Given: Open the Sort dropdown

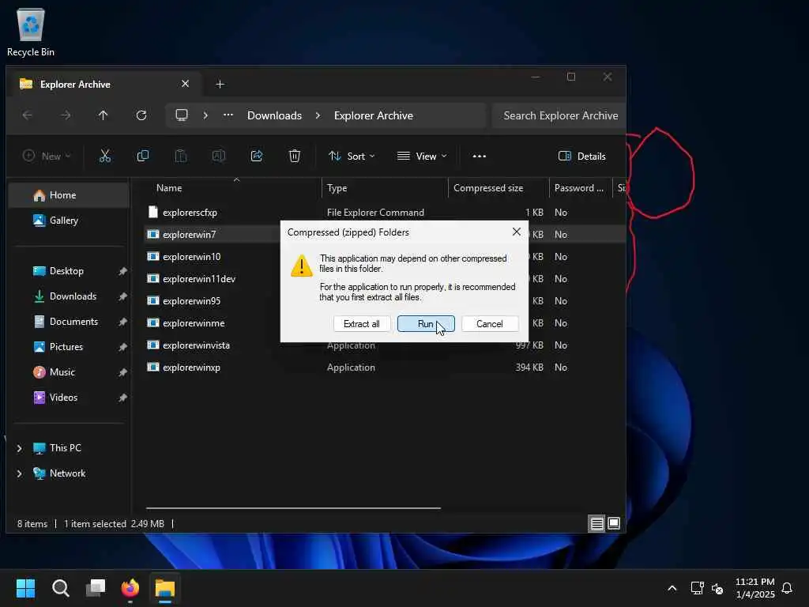Looking at the screenshot, I should pyautogui.click(x=352, y=156).
